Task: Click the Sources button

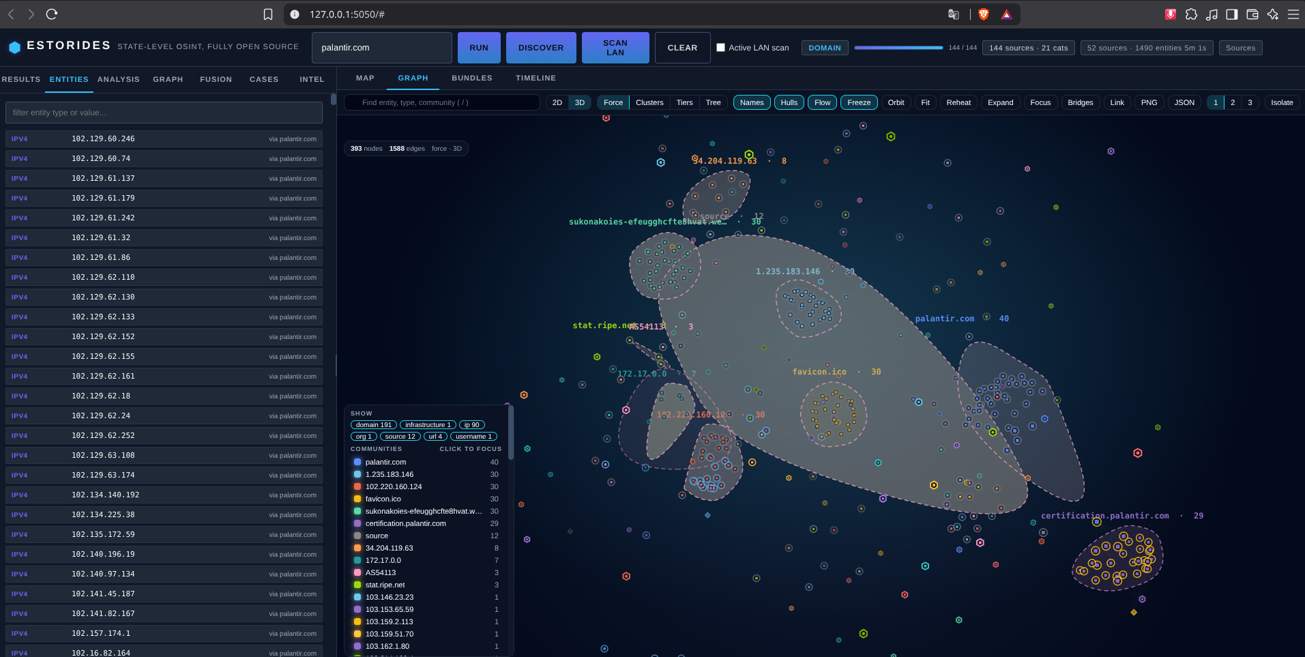Action: (1240, 48)
